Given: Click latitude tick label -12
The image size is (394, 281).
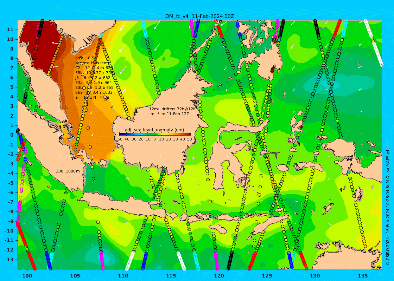Looking at the screenshot, I should (x=9, y=250).
